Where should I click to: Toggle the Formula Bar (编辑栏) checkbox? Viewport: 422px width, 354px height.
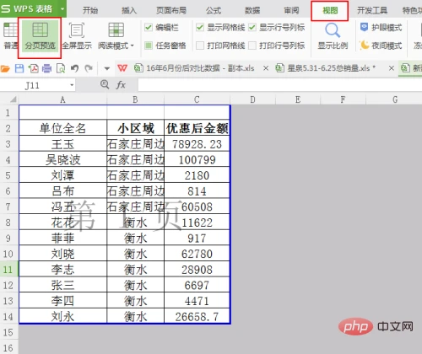click(149, 28)
